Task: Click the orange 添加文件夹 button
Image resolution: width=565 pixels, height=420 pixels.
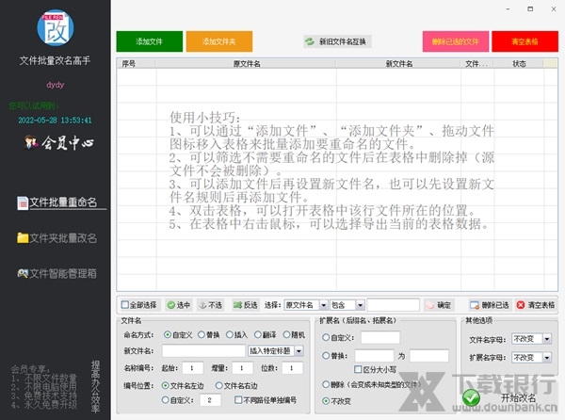Action: pyautogui.click(x=219, y=41)
